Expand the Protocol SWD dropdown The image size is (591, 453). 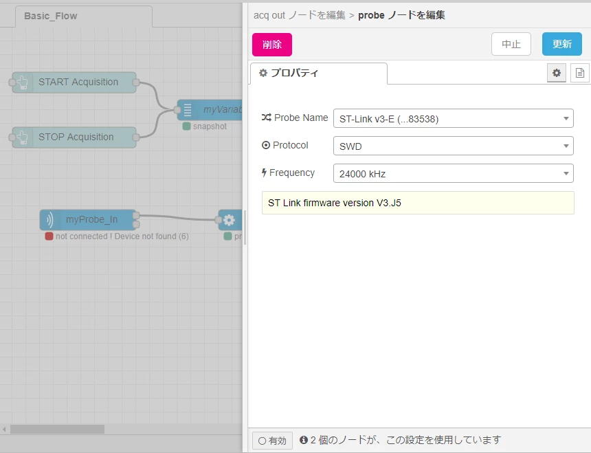tap(453, 146)
